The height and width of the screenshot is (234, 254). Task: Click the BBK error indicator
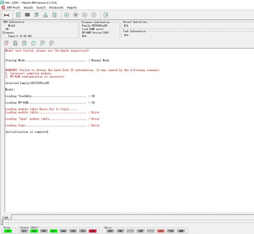(110, 231)
